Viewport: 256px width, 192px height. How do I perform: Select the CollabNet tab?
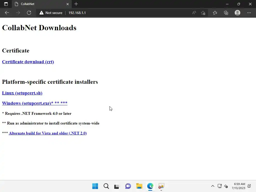point(42,4)
